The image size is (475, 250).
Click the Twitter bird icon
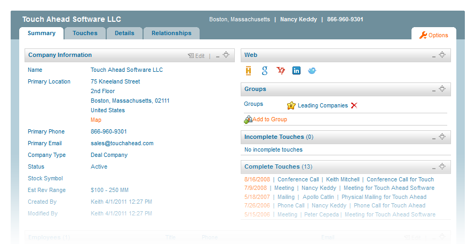click(x=312, y=71)
